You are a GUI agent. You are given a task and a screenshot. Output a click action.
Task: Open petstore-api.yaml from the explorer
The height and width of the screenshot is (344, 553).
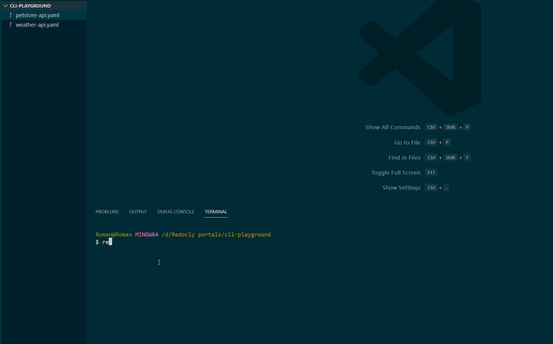coord(38,15)
